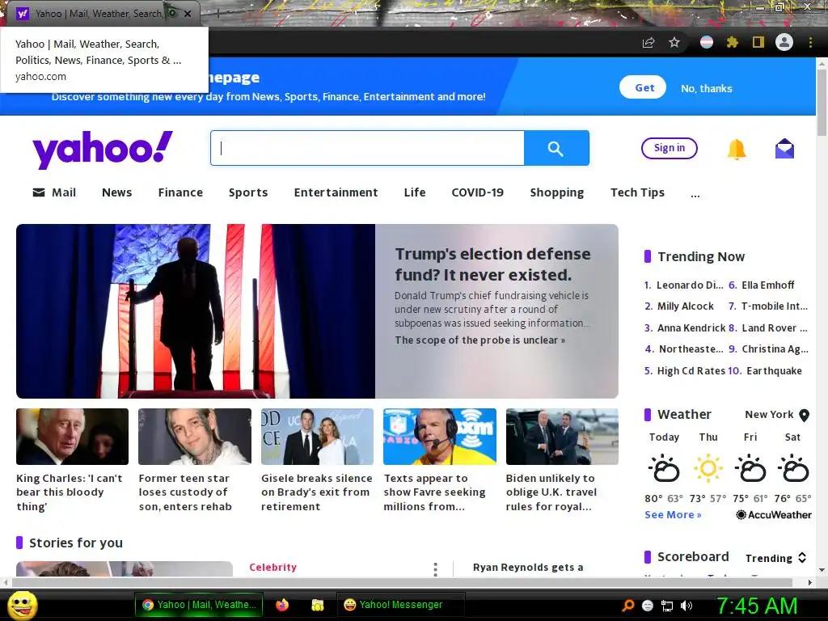Viewport: 828px width, 621px height.
Task: Click the Yahoo logo
Action: 103,150
